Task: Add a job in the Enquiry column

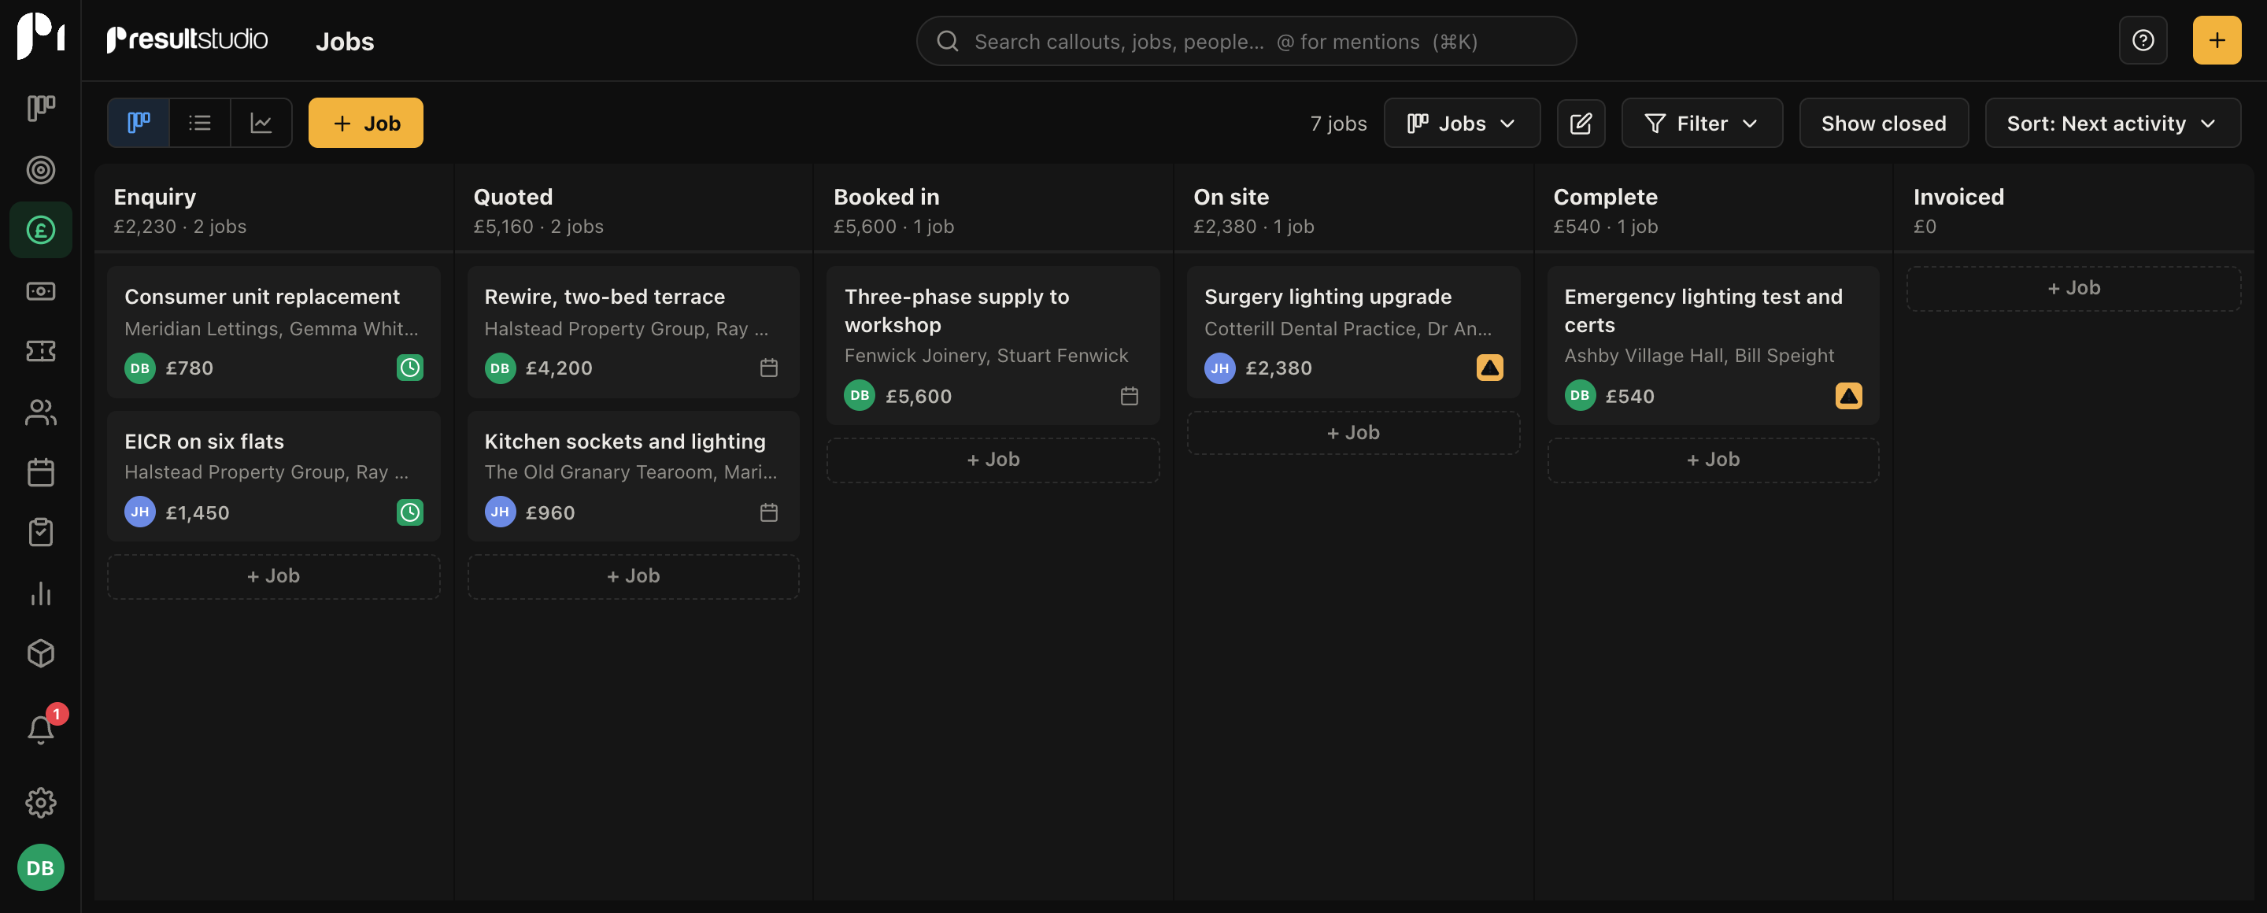Action: click(274, 576)
